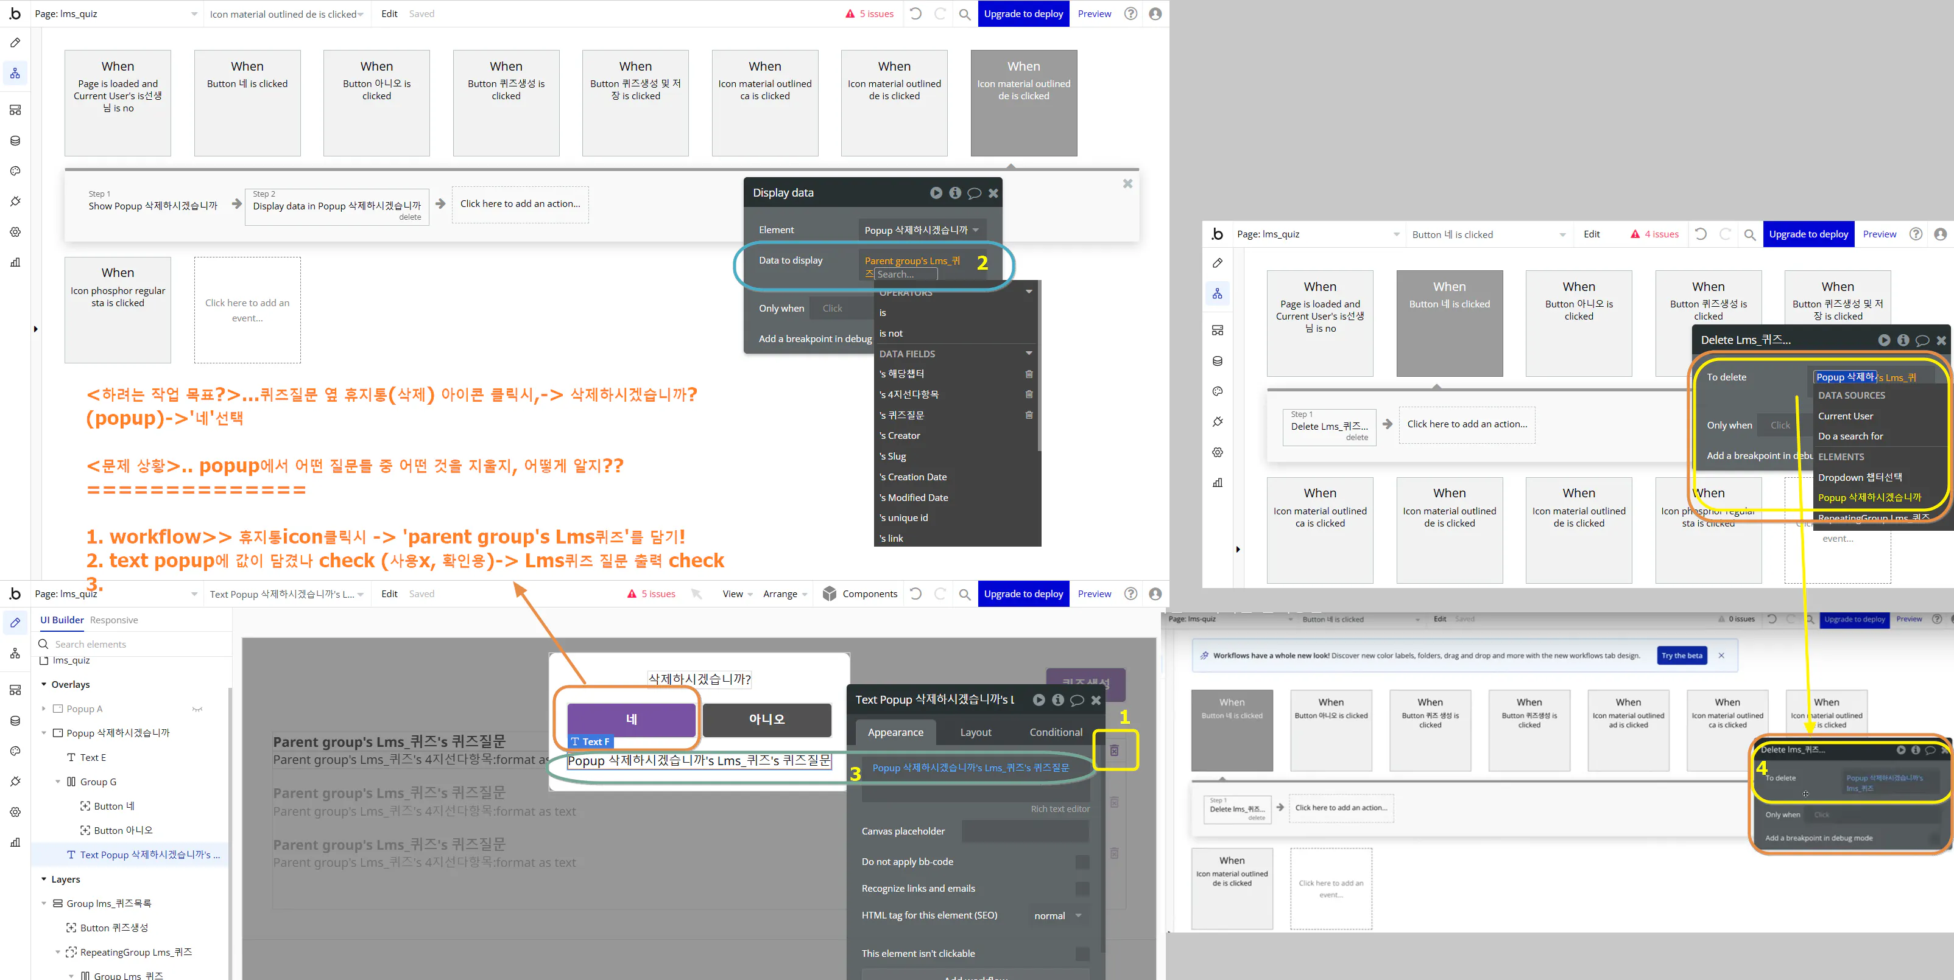This screenshot has width=1954, height=980.
Task: Collapse the OPERATORS section arrow
Action: click(x=1029, y=292)
